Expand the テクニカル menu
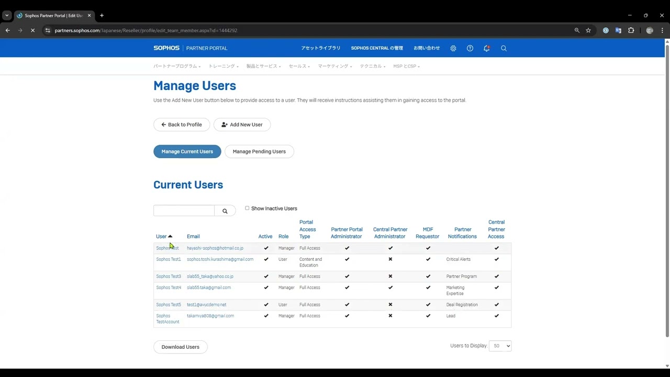 [x=373, y=66]
